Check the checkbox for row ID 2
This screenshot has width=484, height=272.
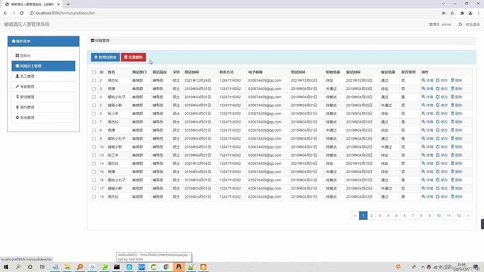(94, 80)
